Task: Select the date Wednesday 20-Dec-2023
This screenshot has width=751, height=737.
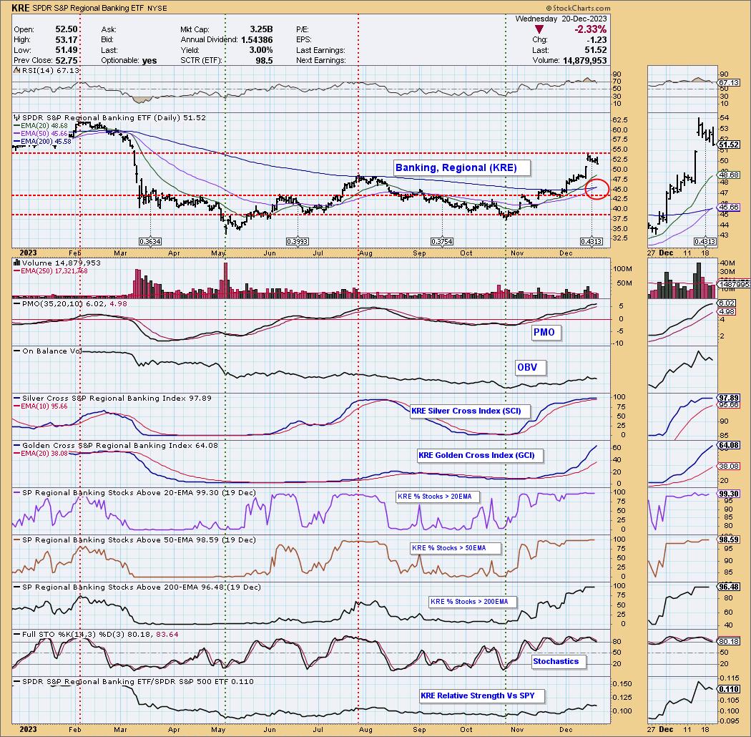Action: click(x=561, y=19)
